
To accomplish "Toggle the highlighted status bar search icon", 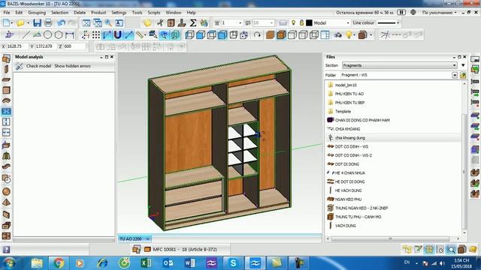I will (451, 250).
